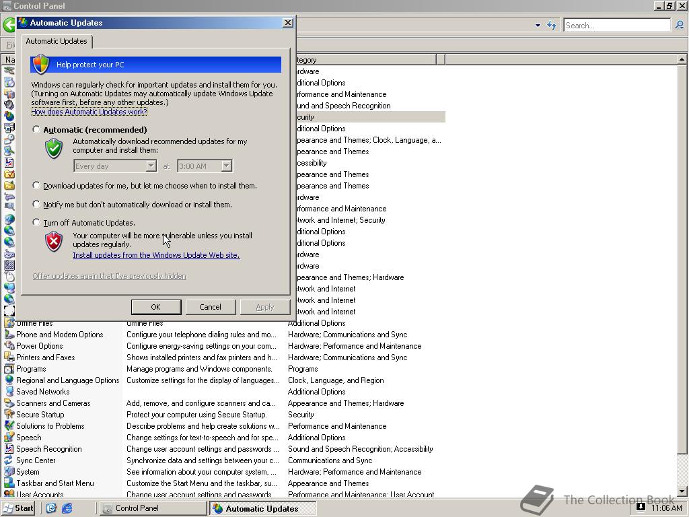Click the Programs icon

[9, 369]
